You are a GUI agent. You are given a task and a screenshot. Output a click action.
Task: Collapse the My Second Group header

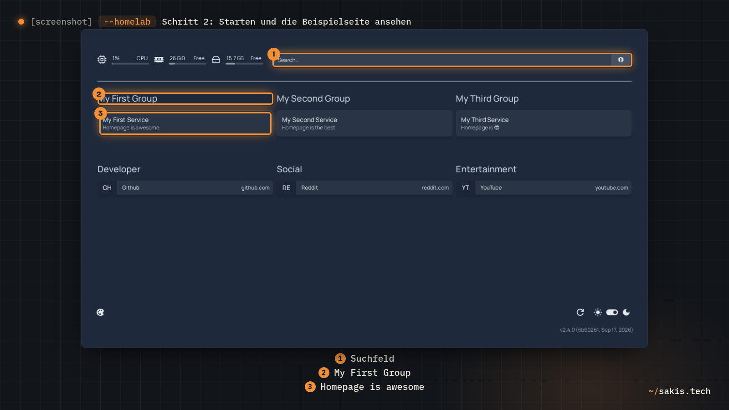313,98
